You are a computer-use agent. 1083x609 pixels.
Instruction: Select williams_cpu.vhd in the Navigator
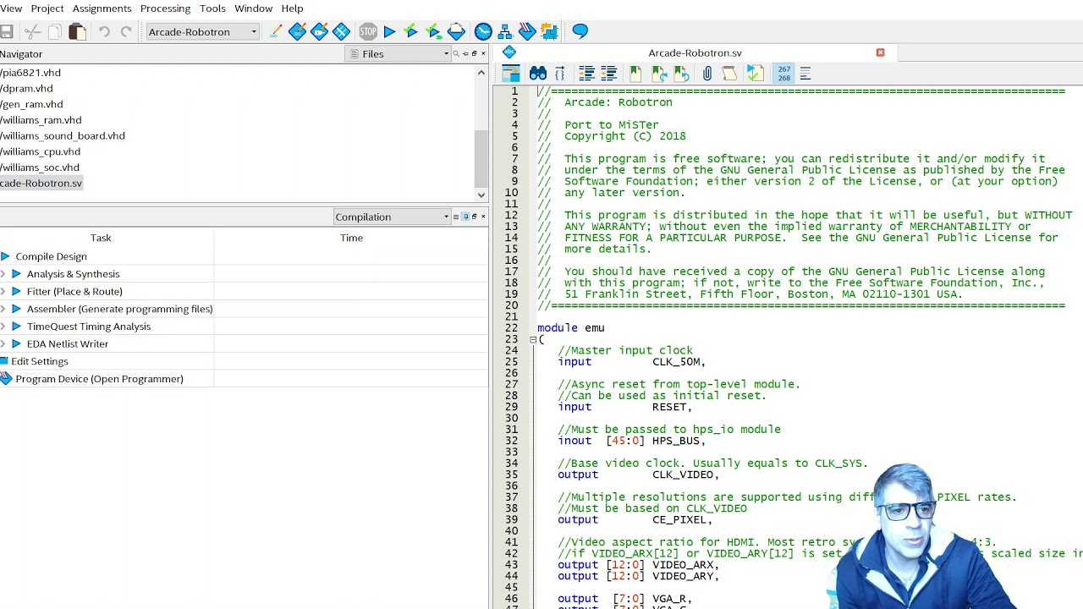(x=41, y=151)
